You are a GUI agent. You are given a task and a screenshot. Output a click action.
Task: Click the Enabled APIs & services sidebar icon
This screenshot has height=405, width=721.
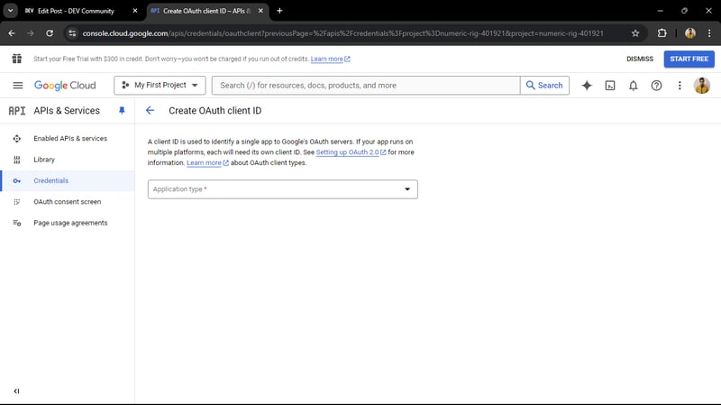[x=17, y=139]
